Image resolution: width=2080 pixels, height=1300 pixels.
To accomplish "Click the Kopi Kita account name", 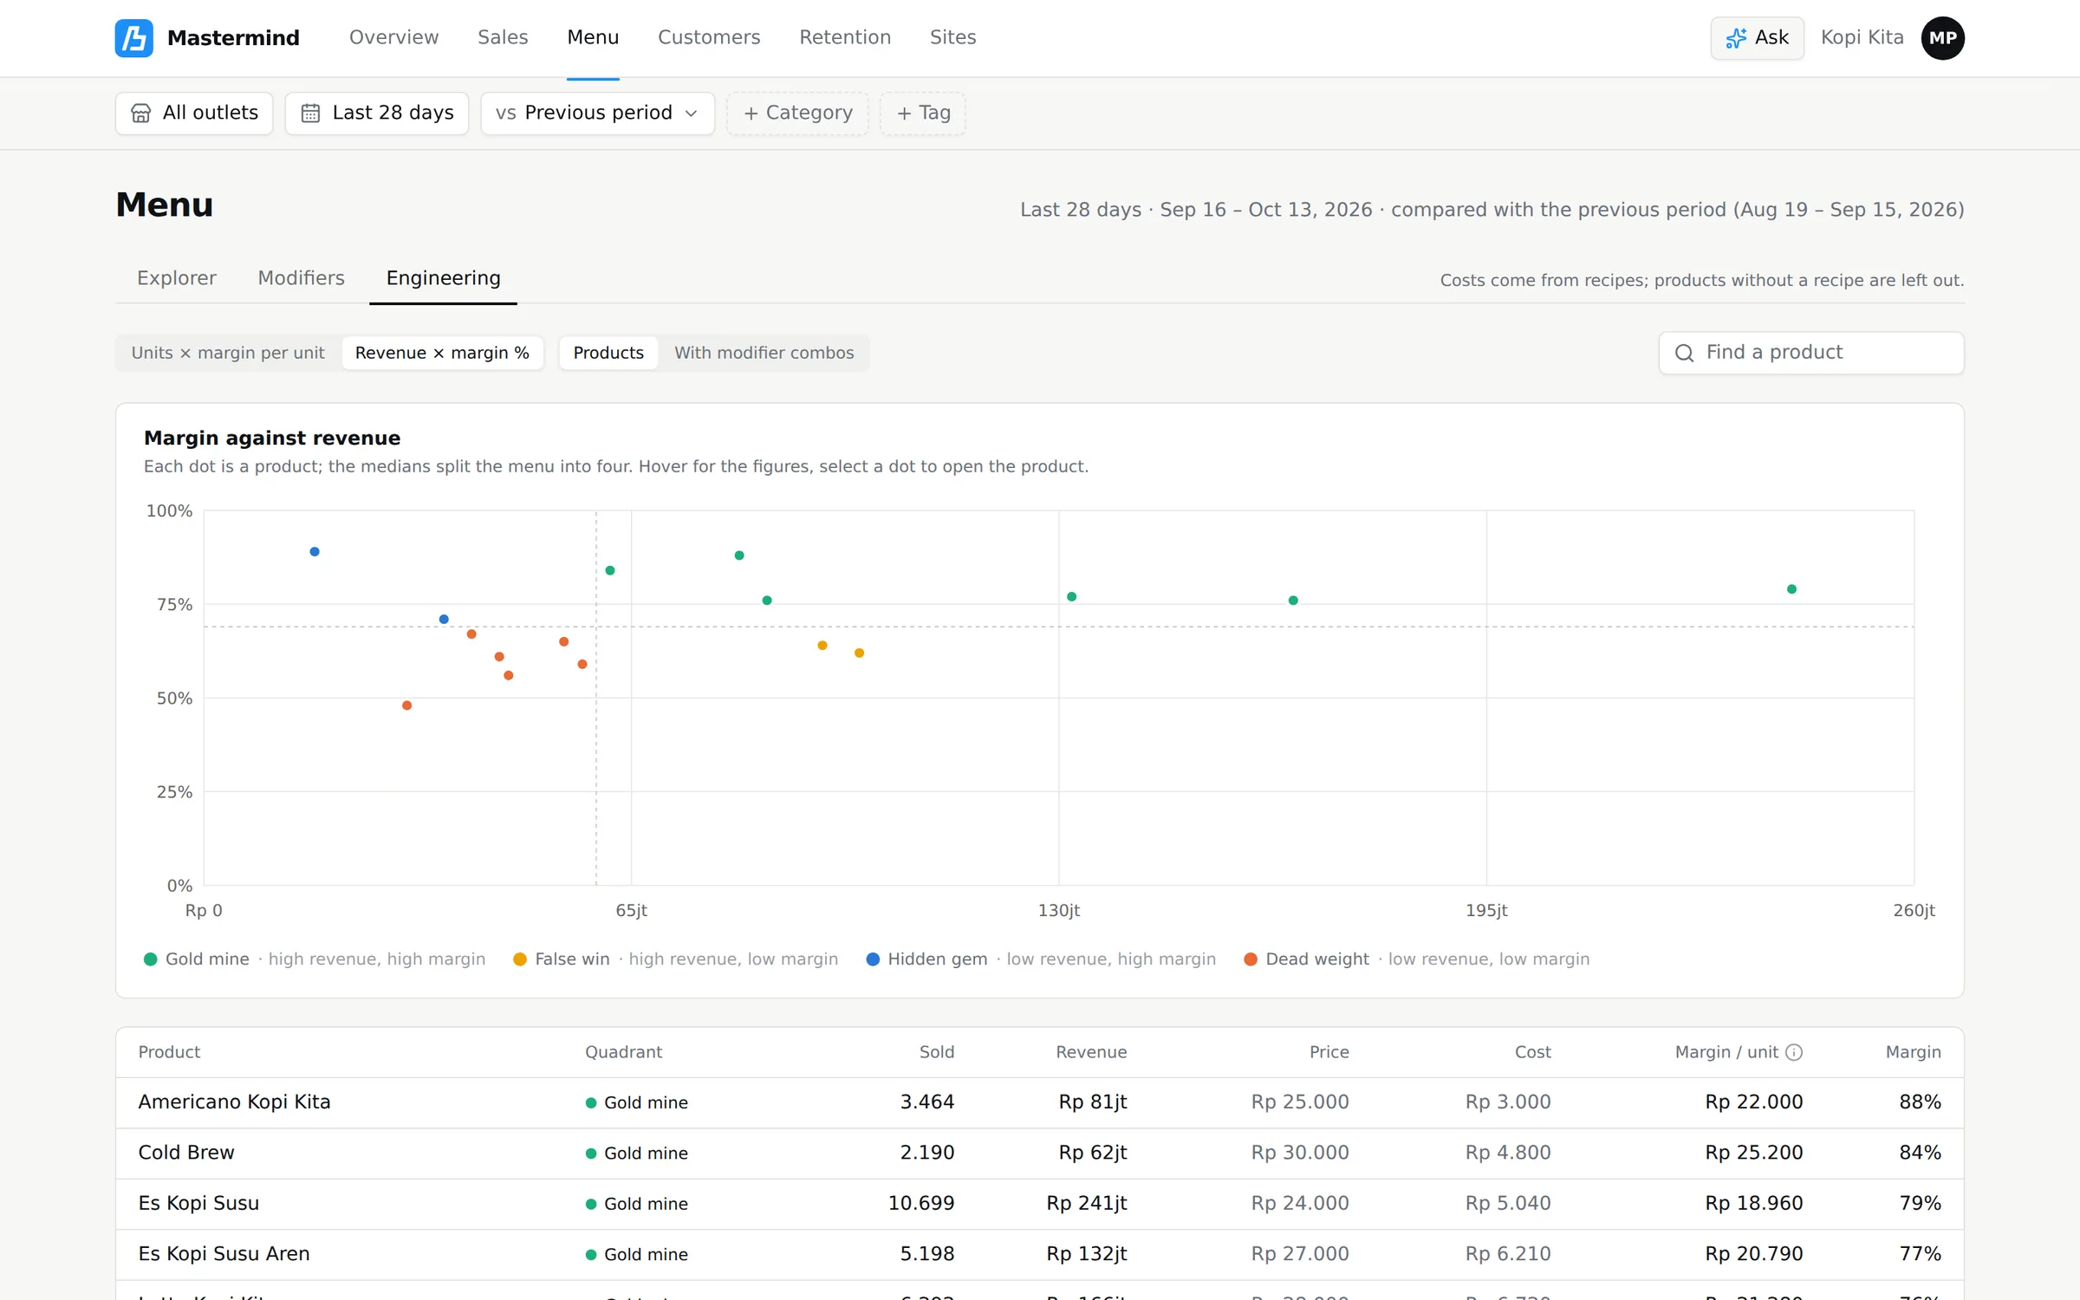I will [1862, 37].
